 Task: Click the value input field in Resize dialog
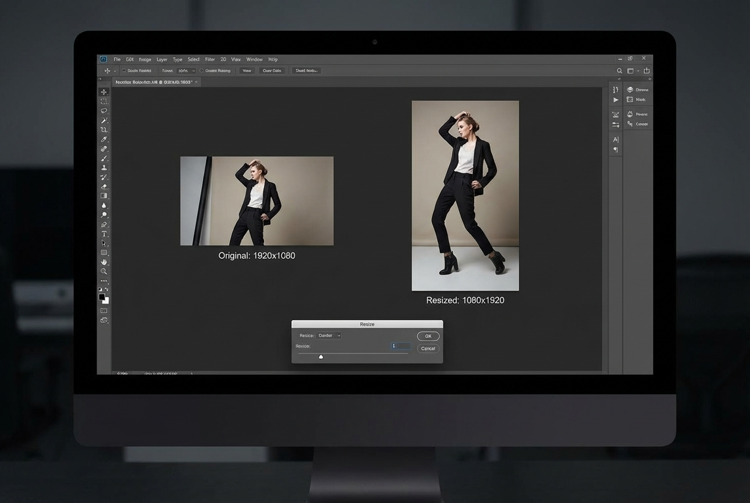(x=401, y=346)
